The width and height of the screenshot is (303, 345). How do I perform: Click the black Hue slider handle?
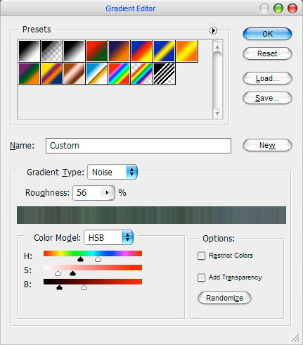[x=80, y=259]
